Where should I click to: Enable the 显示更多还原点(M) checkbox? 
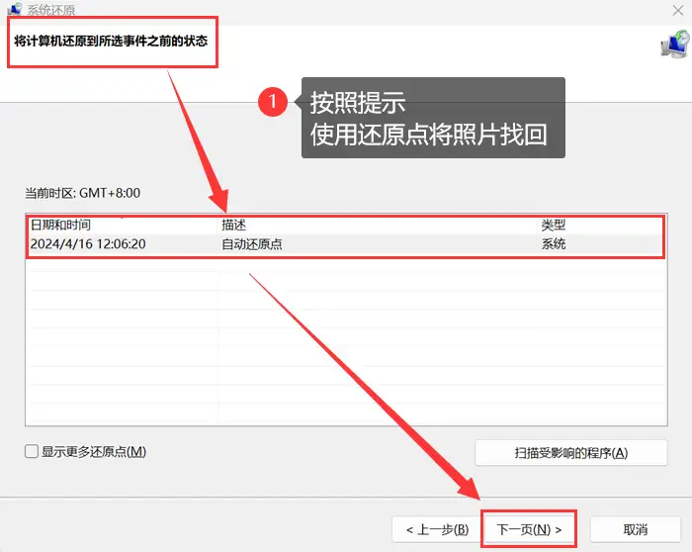point(32,451)
